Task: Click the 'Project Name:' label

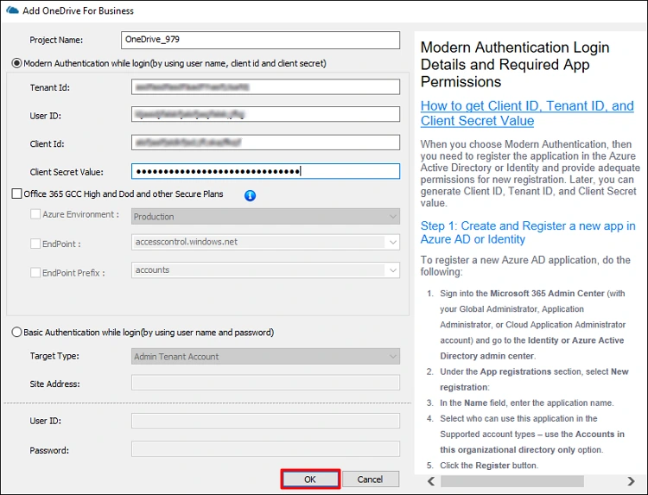Action: pyautogui.click(x=56, y=40)
